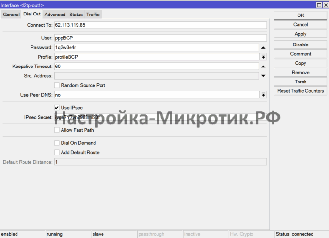Collapse the Password field arrow
329x238 pixels.
pos(263,48)
